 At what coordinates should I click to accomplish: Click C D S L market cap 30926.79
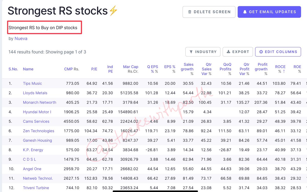(129, 159)
